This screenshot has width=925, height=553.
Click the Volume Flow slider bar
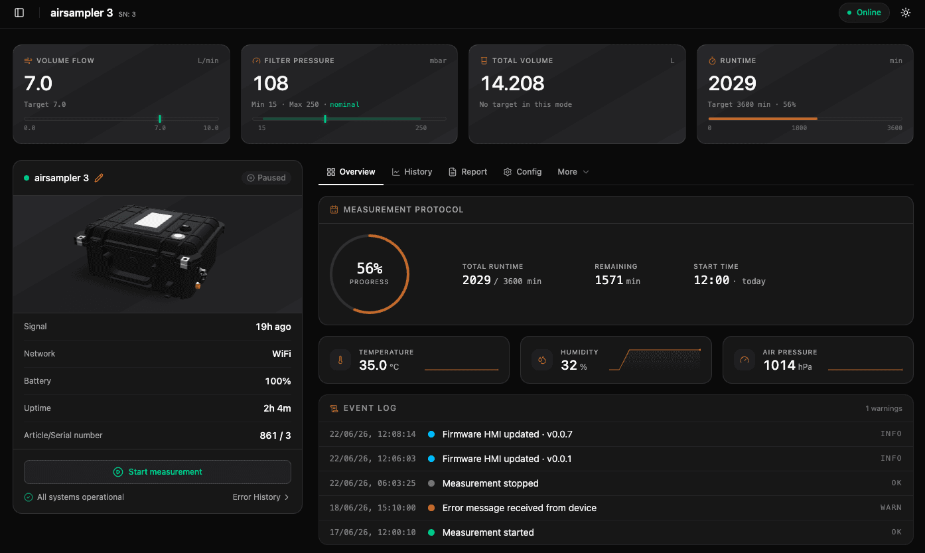(121, 119)
